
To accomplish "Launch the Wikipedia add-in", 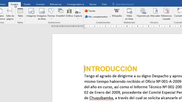I will [x=117, y=13].
